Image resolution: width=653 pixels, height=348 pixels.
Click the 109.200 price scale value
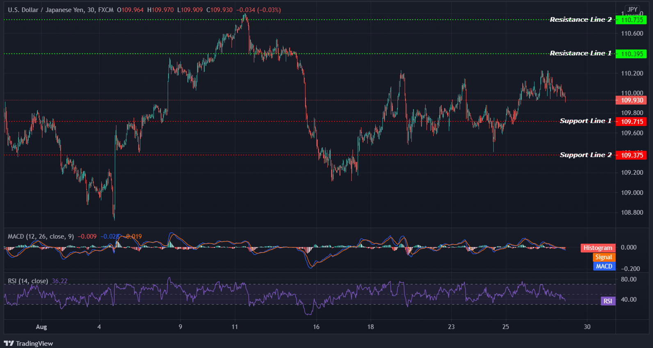632,172
